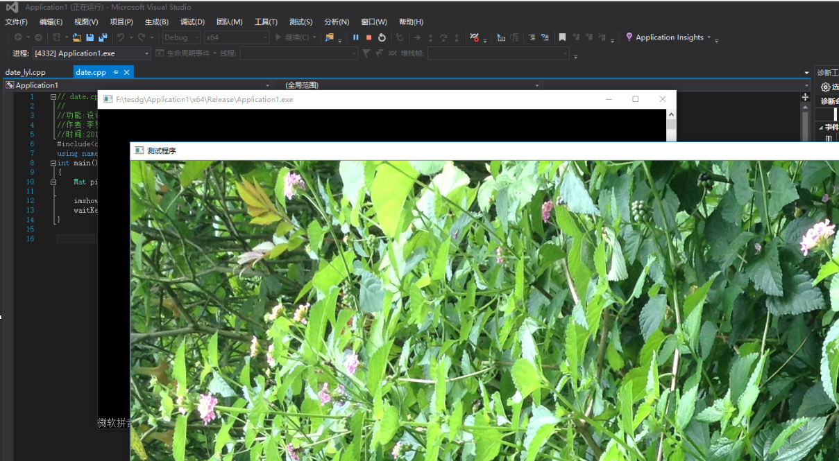Collapse the 事件 section in diagnostics panel
Screen dimensions: 839x461
(x=821, y=128)
